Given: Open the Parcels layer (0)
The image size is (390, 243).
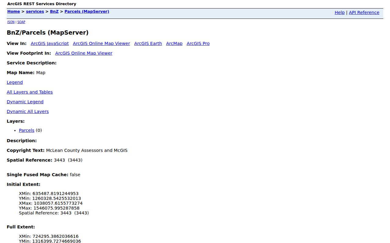Looking at the screenshot, I should pyautogui.click(x=27, y=130).
